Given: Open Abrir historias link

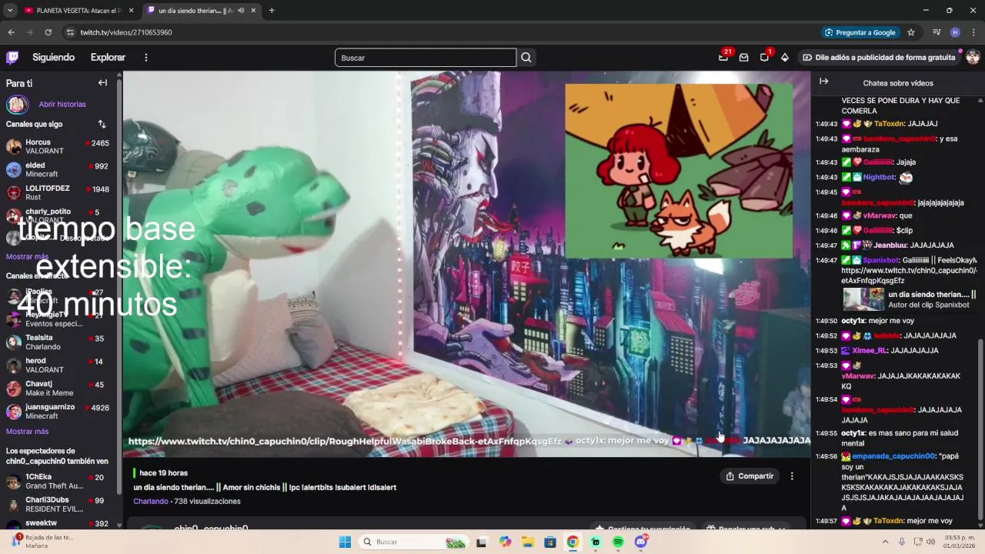Looking at the screenshot, I should [x=62, y=104].
